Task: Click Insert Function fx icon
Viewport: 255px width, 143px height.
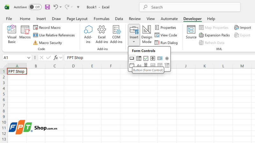Action: click(x=56, y=58)
